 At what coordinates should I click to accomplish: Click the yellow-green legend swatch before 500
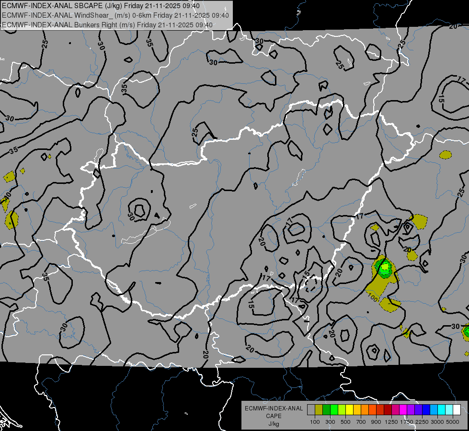point(342,409)
